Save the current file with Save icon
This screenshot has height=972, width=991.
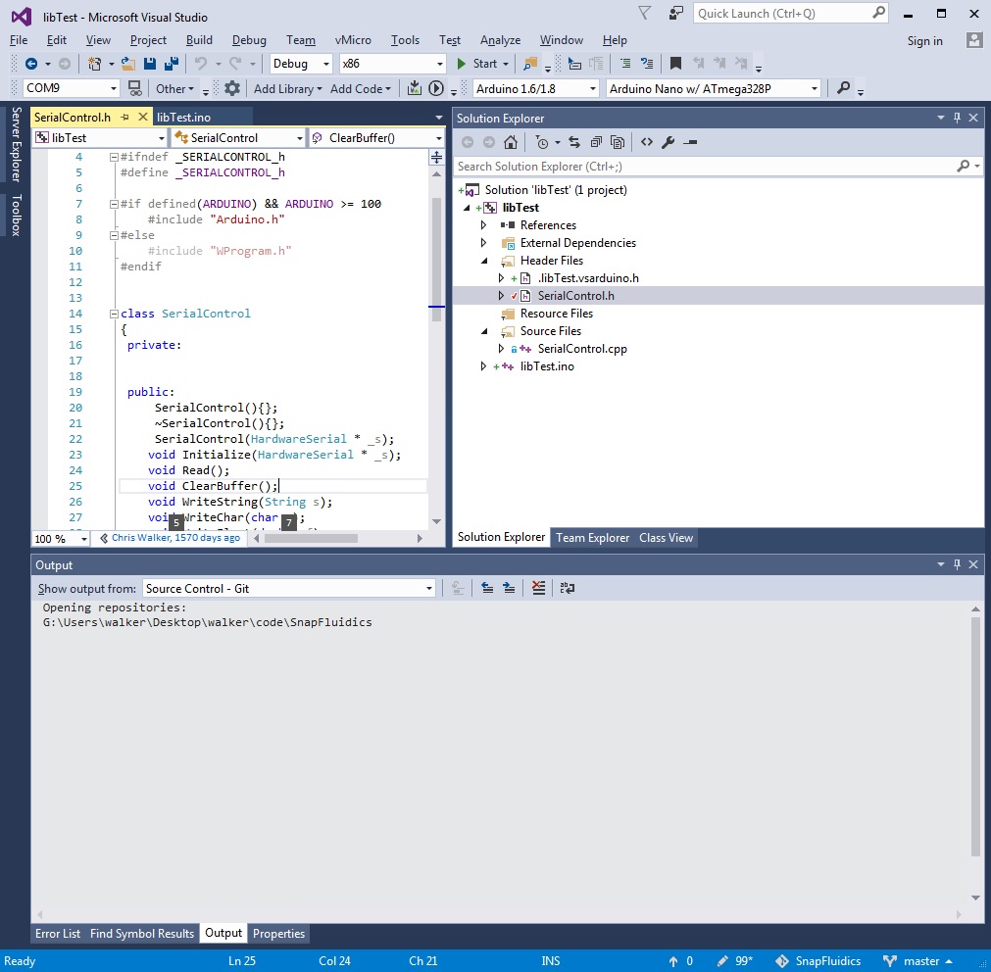(x=150, y=64)
